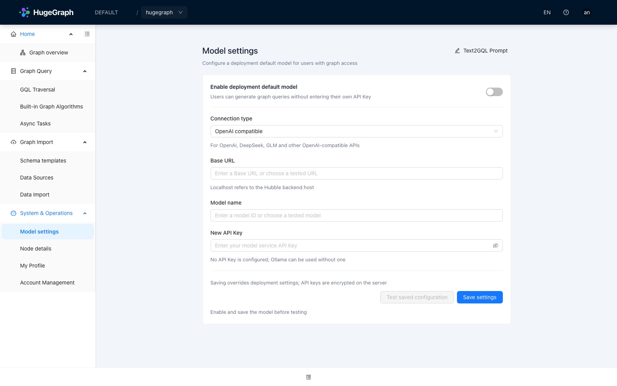Open the 'an' user avatar menu
Viewport: 617px width, 386px height.
point(587,12)
